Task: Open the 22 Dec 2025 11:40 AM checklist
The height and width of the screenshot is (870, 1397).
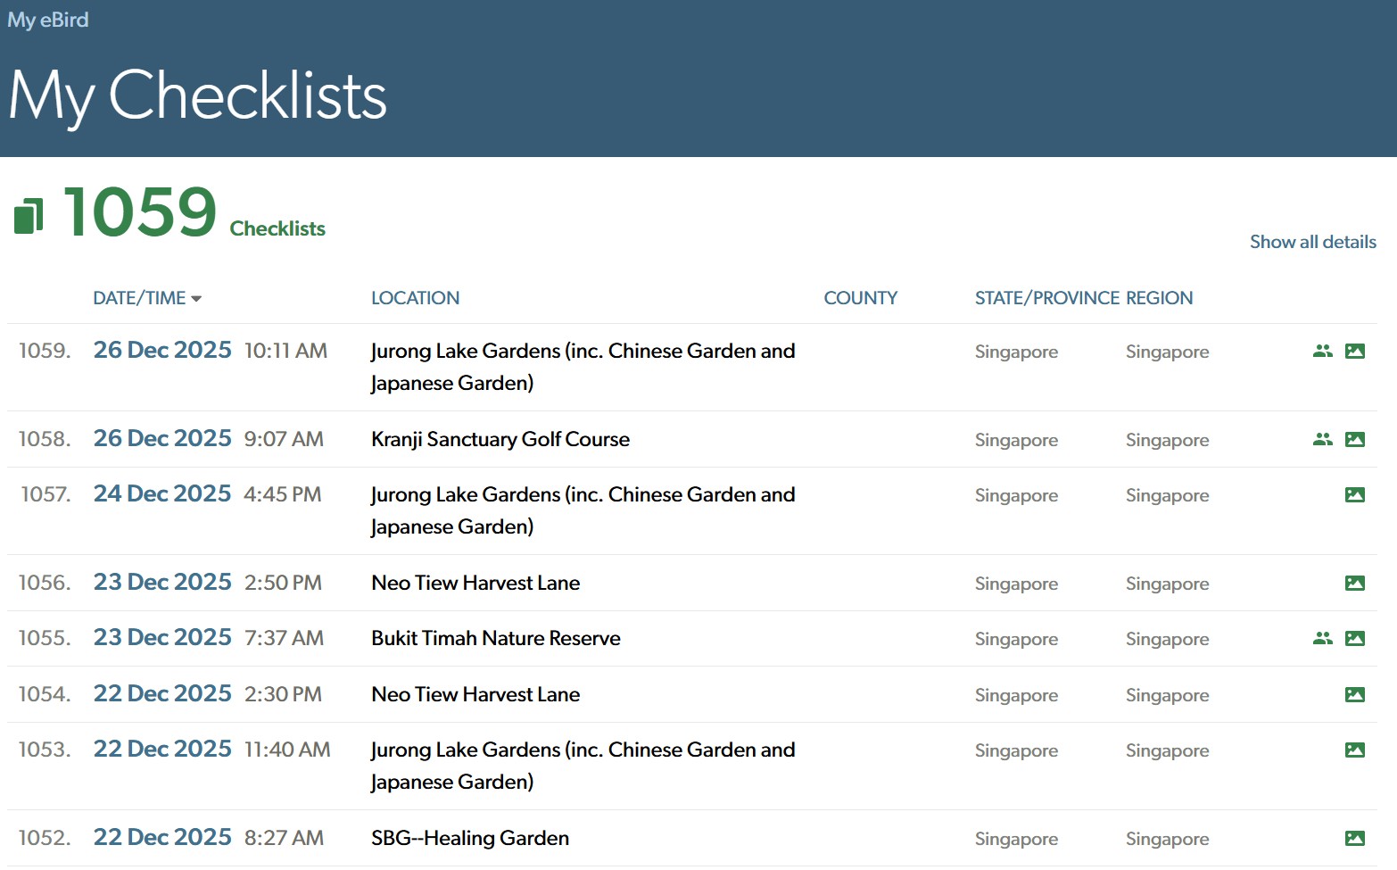Action: (x=162, y=750)
